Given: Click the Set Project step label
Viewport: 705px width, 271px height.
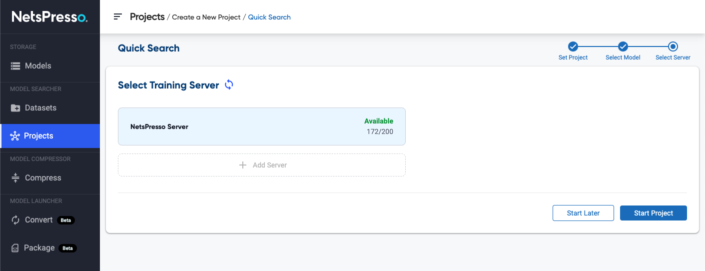Looking at the screenshot, I should coord(573,57).
